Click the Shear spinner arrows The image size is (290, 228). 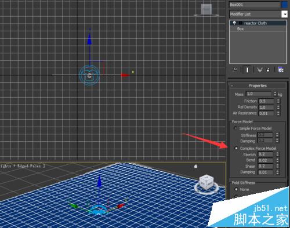pos(277,166)
